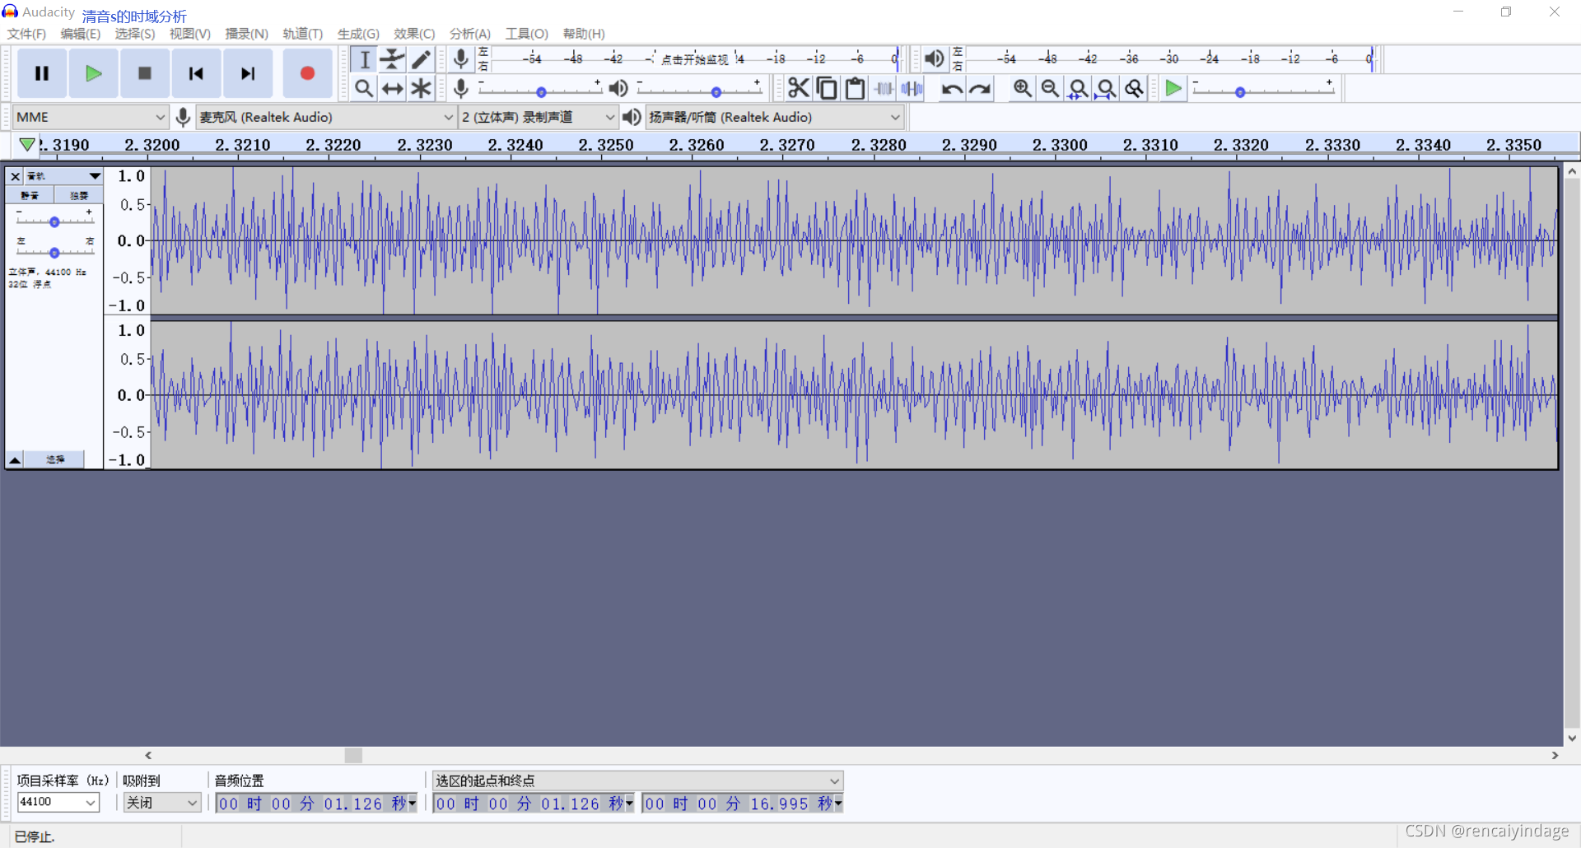Toggle the track Mute button
This screenshot has width=1581, height=848.
(x=30, y=195)
